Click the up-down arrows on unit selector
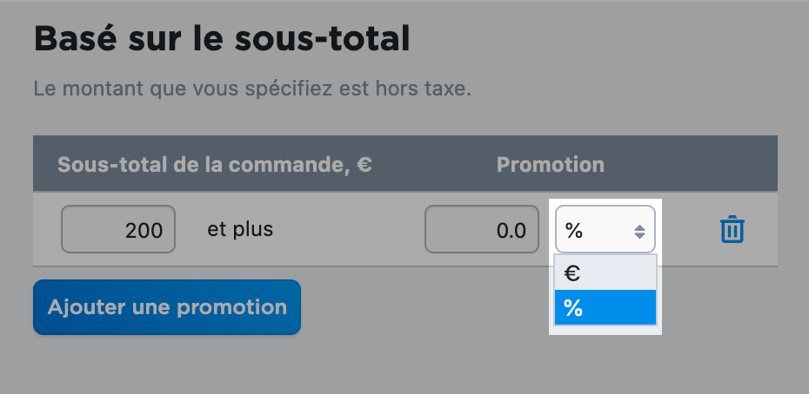 639,231
